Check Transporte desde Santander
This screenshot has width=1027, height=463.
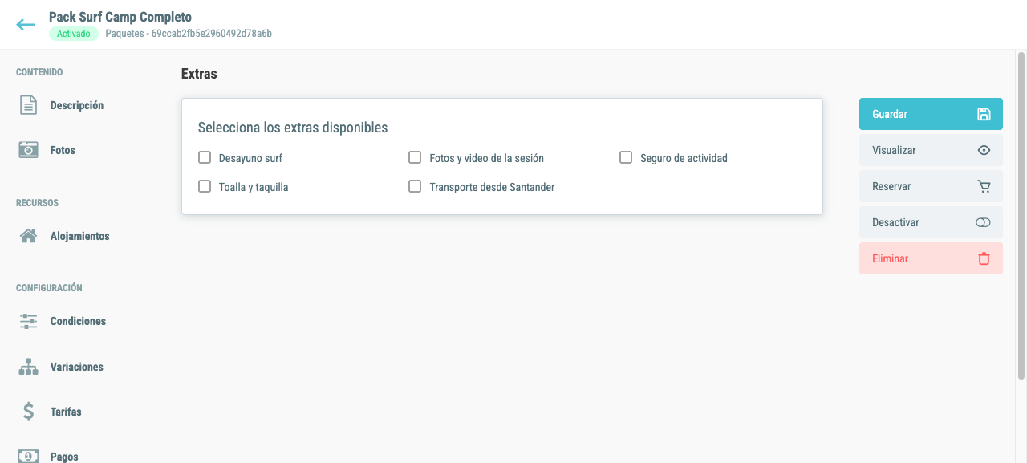tap(415, 186)
